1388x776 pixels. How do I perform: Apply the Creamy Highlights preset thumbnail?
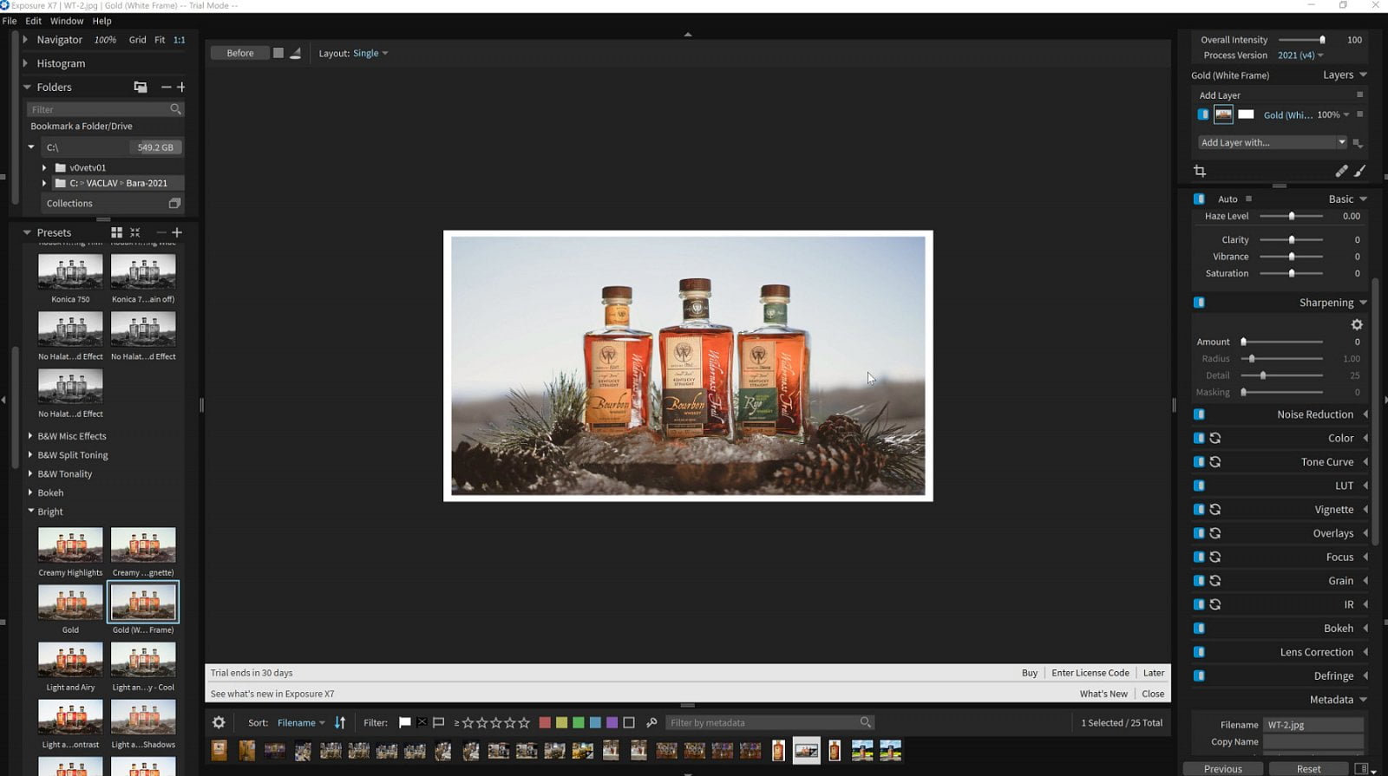[x=70, y=545]
